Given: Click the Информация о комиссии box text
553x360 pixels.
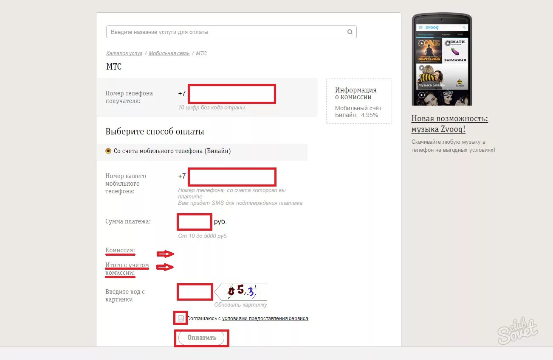Looking at the screenshot, I should click(355, 93).
